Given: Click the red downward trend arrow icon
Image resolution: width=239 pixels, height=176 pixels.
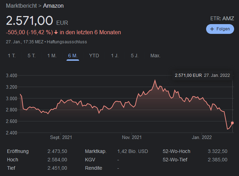Looking at the screenshot, I should click(x=56, y=32).
